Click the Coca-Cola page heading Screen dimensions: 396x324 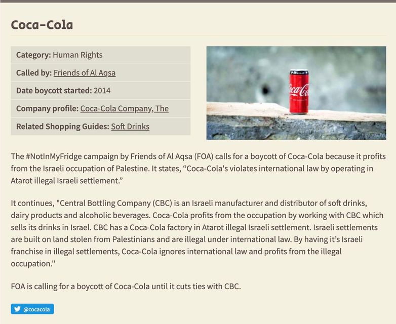(x=42, y=24)
